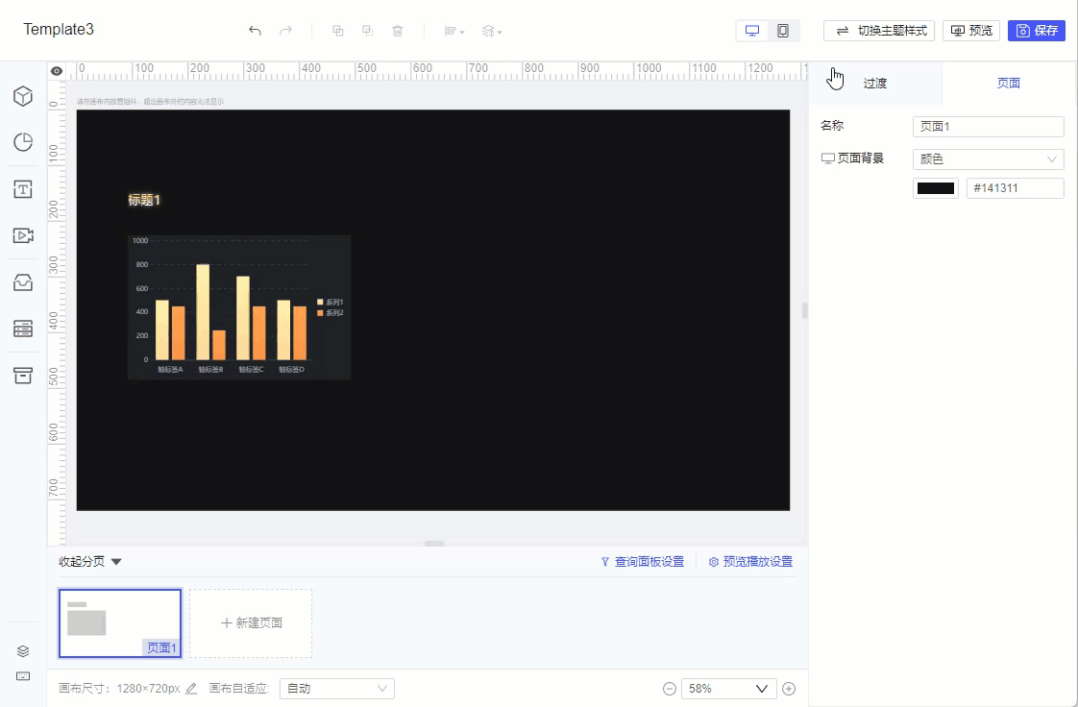Screen dimensions: 1078x707
Task: Click the redo icon in the toolbar
Action: (285, 30)
